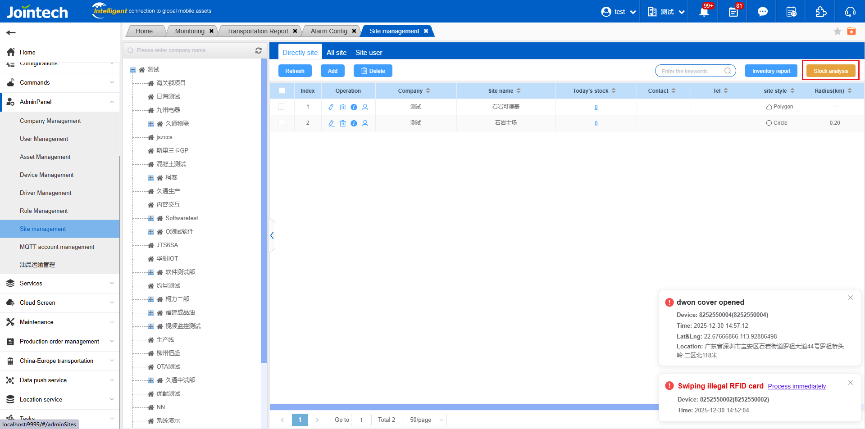The height and width of the screenshot is (429, 865).
Task: Click the Stock analysis button
Action: coord(830,71)
